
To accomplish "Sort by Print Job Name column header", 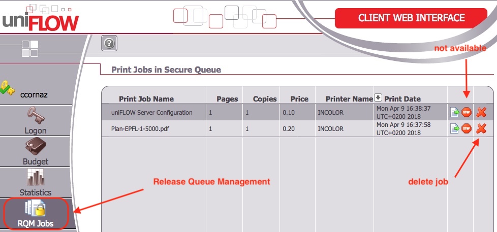I will [x=146, y=99].
